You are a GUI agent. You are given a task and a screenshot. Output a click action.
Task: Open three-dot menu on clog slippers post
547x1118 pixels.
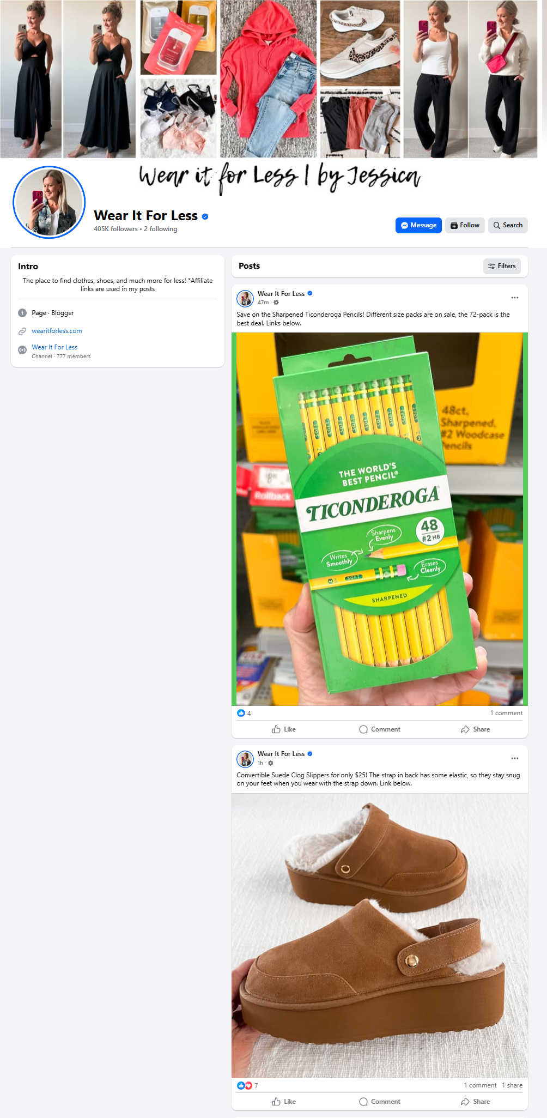(x=515, y=758)
